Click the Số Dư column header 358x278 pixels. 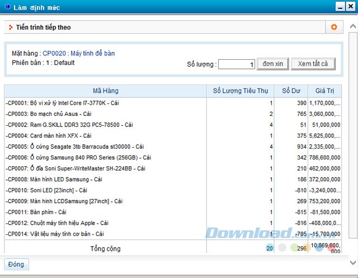(x=291, y=91)
